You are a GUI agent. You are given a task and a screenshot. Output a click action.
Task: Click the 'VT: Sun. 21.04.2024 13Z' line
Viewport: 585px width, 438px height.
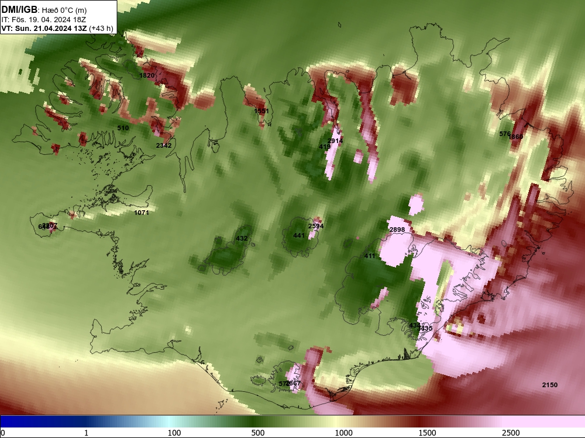pos(44,29)
